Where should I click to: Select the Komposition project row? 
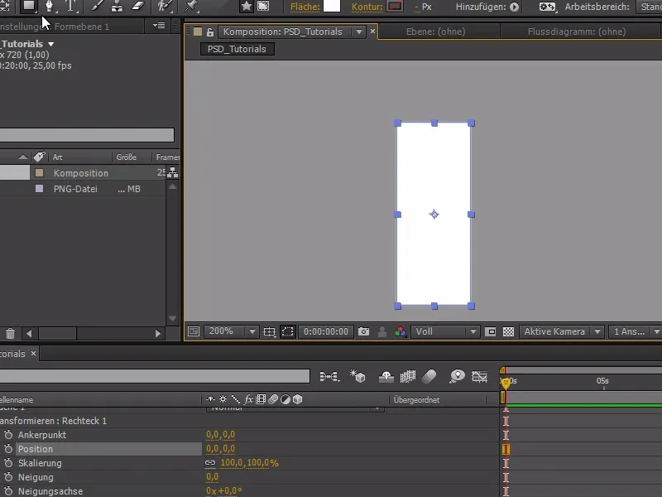[84, 173]
